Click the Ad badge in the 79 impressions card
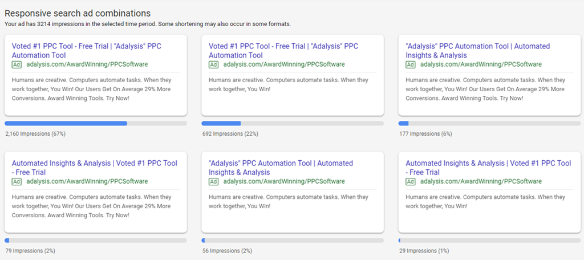584x260 pixels. 17,182
